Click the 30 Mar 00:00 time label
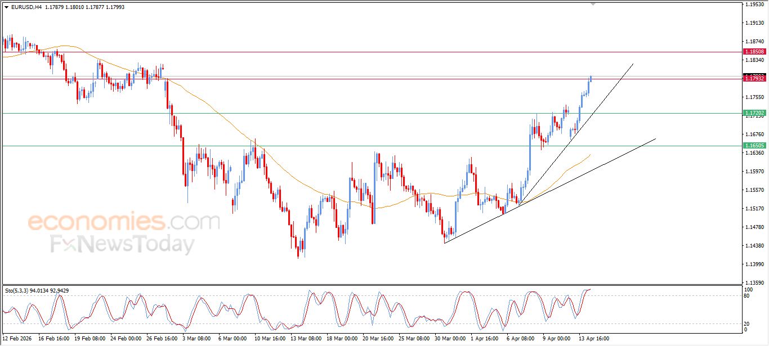 click(449, 339)
